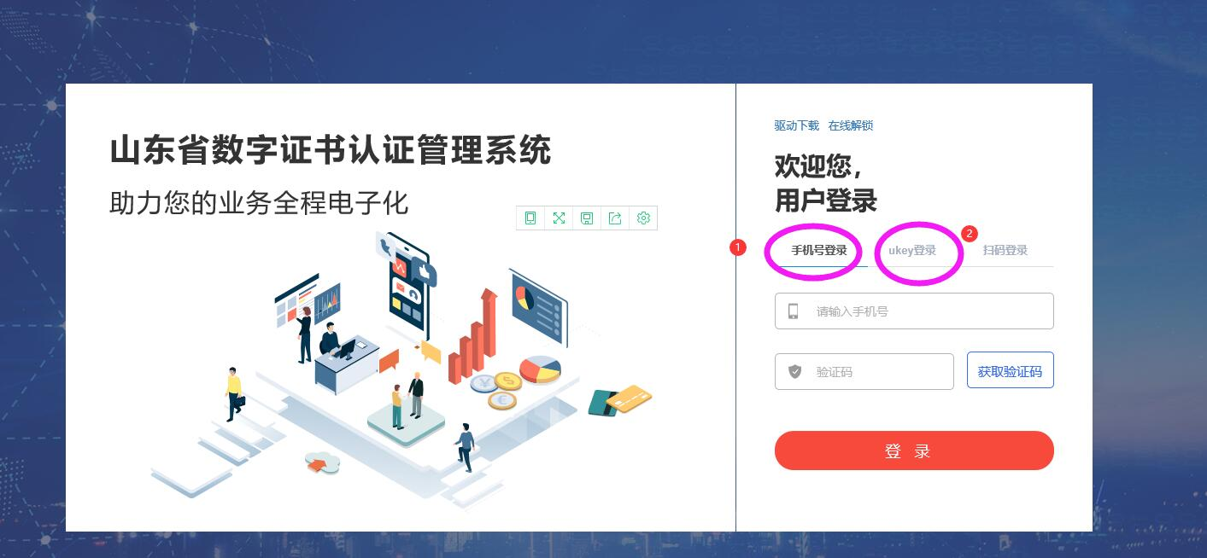Viewport: 1207px width, 558px height.
Task: Click the 山东省数字证书认证管理系统 title
Action: 331,151
